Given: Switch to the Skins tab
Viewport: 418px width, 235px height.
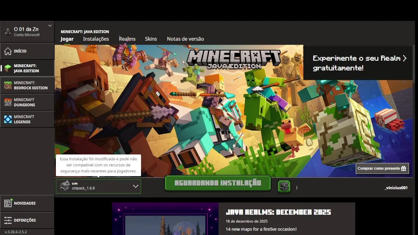Looking at the screenshot, I should (x=151, y=39).
